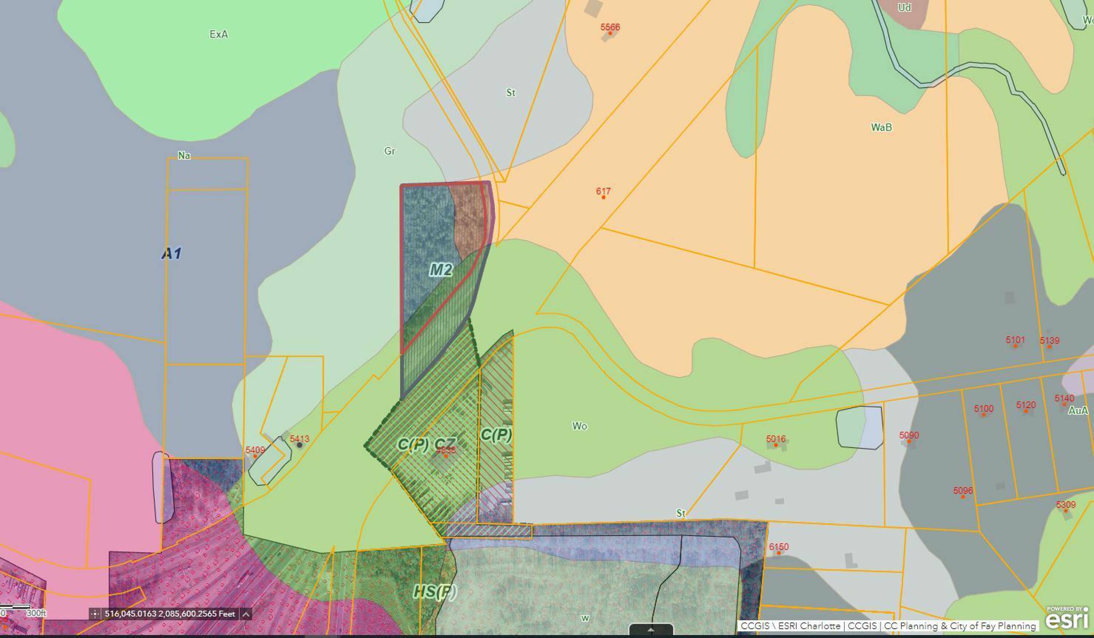Click the A1 zoning district label
Viewport: 1094px width, 638px height.
[171, 254]
